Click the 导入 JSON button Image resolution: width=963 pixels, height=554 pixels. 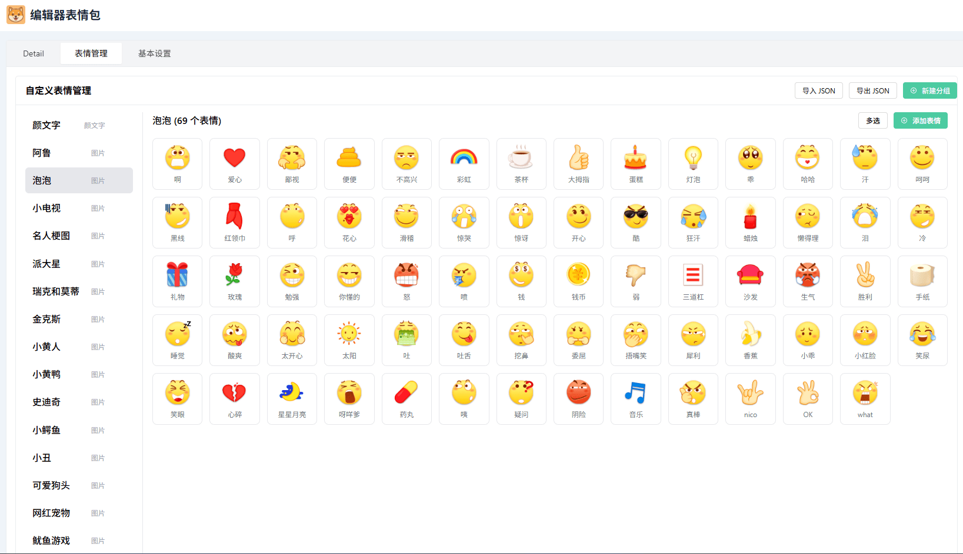pyautogui.click(x=818, y=90)
